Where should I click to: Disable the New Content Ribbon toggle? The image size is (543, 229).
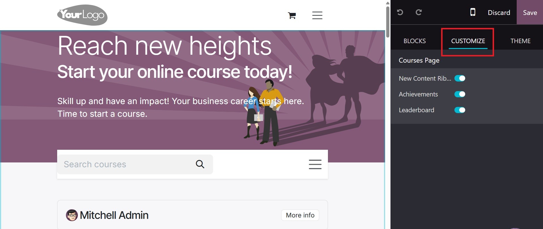point(460,78)
